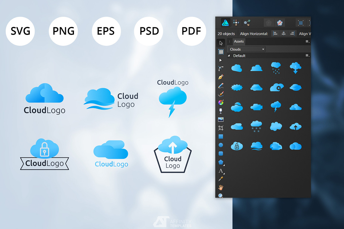Select the Rectangle shape tool

click(221, 137)
